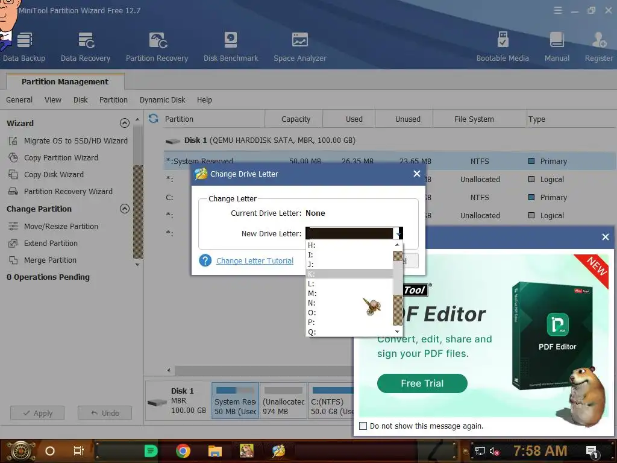The image size is (617, 463).
Task: Start the Copy Disk Wizard
Action: click(46, 174)
